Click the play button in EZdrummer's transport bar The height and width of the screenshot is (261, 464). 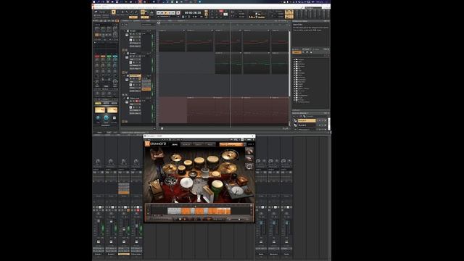185,219
